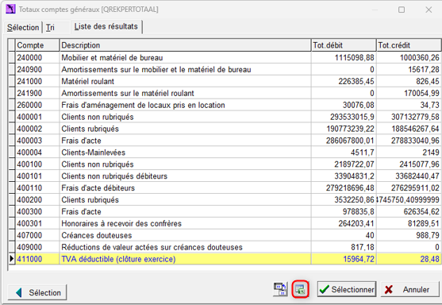Viewport: 442px width, 305px height.
Task: Click account number 240900
Action: 37,69
